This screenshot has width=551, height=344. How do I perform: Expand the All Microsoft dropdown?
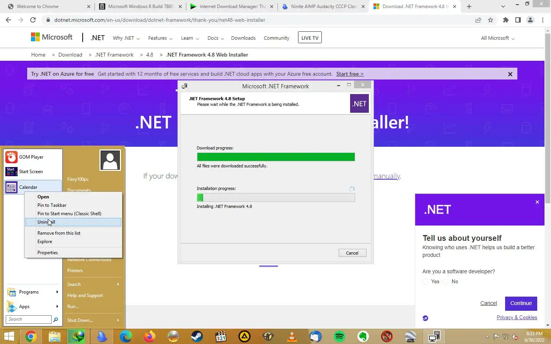coord(497,38)
